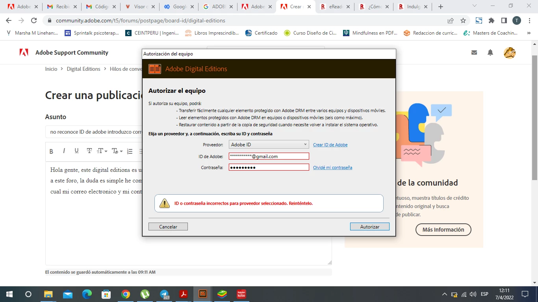538x302 pixels.
Task: Click the numbered list icon in editor
Action: click(130, 151)
